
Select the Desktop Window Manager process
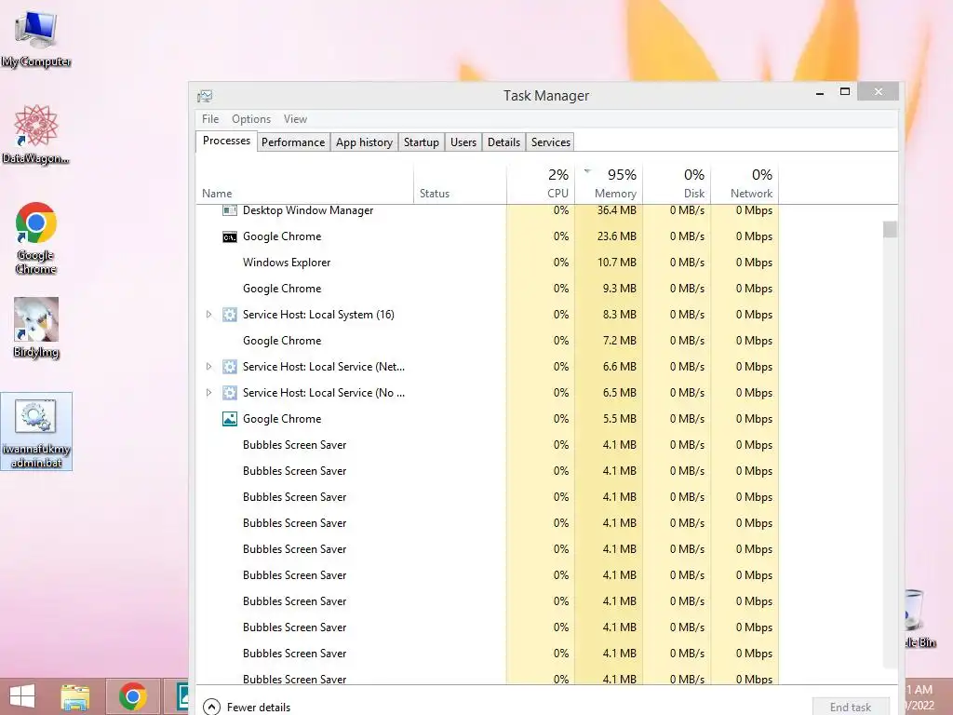pyautogui.click(x=487, y=210)
